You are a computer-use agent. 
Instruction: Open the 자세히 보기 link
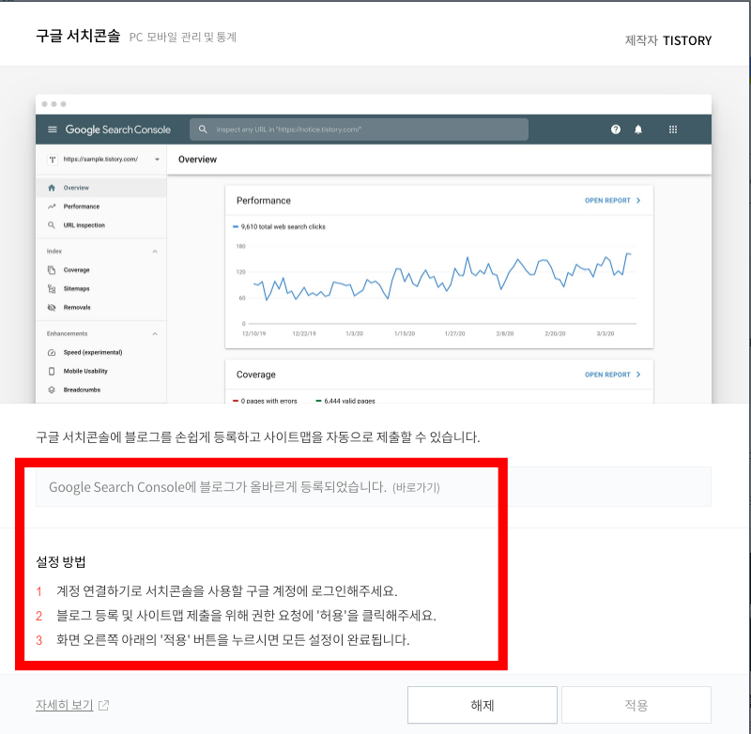[x=65, y=705]
